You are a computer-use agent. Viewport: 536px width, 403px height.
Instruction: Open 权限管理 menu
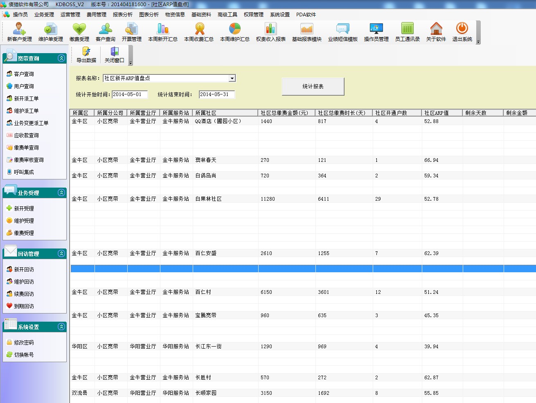point(254,14)
